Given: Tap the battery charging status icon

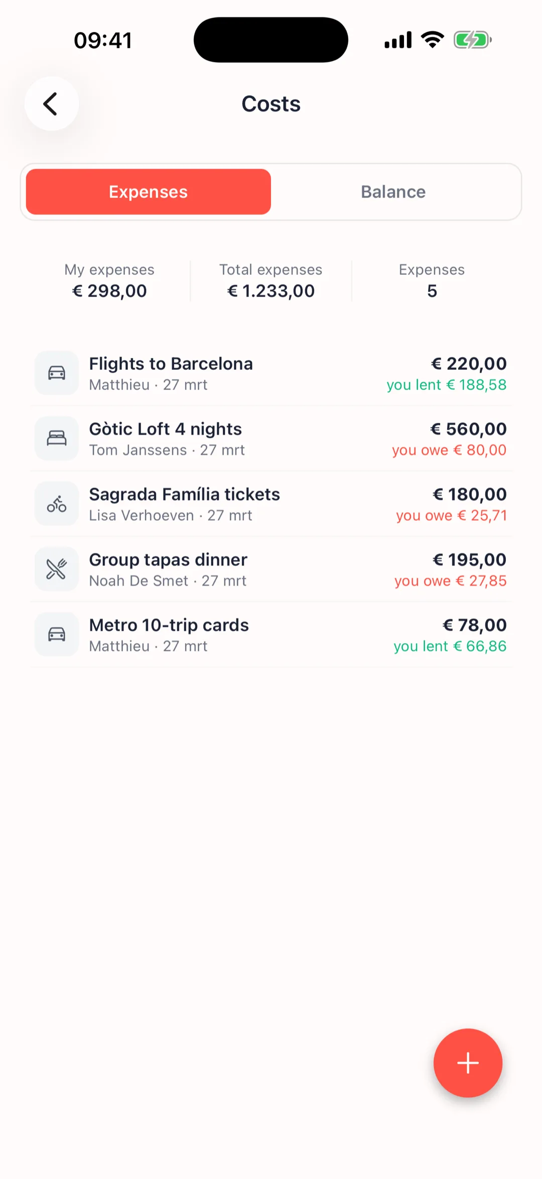Looking at the screenshot, I should pyautogui.click(x=472, y=40).
